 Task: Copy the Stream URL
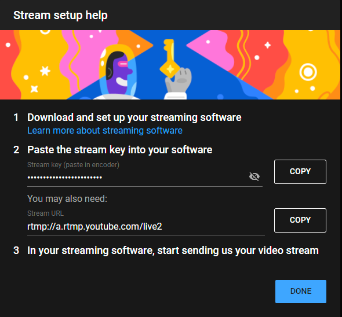point(300,220)
